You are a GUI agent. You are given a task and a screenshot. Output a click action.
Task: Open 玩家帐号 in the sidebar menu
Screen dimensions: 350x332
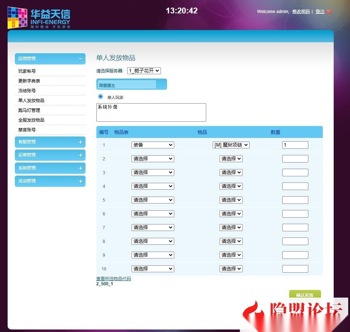pos(27,71)
